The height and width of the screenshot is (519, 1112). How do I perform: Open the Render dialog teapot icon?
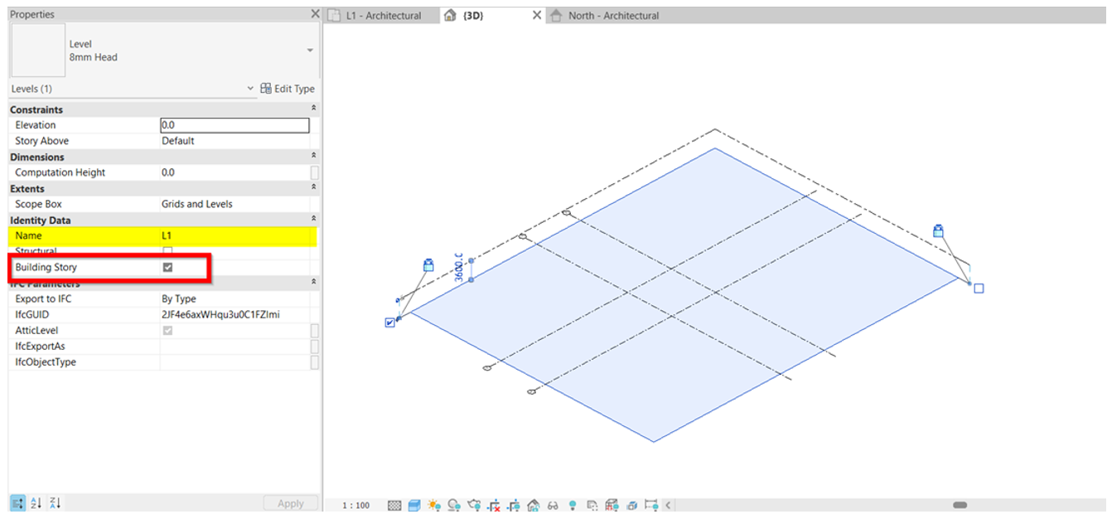[476, 504]
